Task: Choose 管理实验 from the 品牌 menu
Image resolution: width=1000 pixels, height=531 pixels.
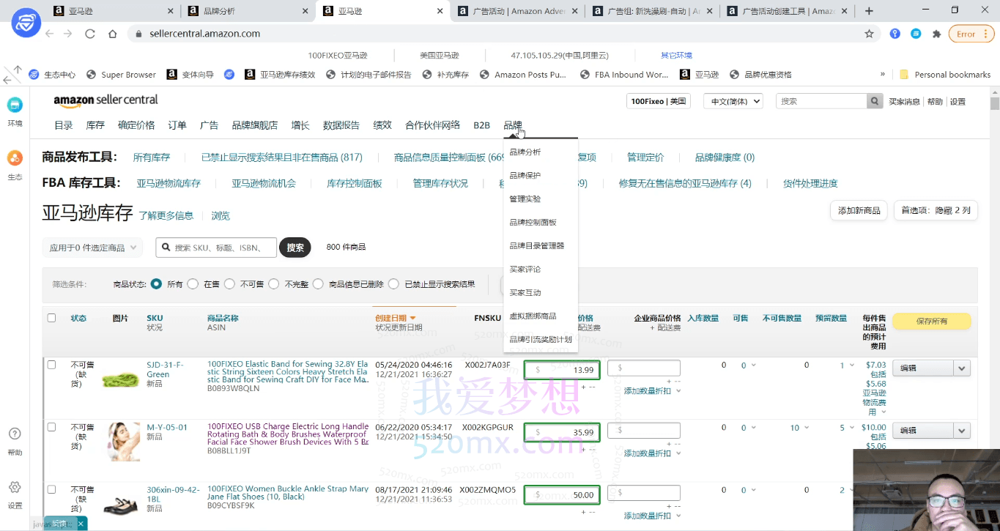Action: coord(525,199)
